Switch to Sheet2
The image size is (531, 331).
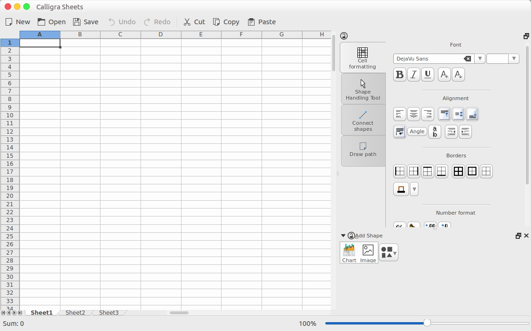[x=74, y=312]
